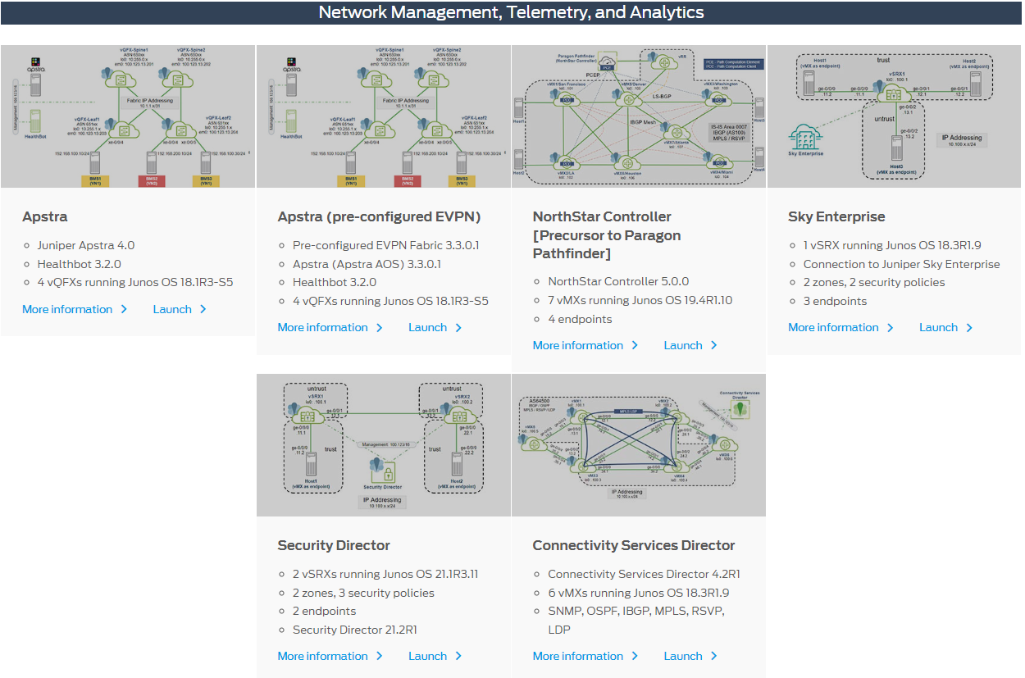The height and width of the screenshot is (678, 1025).
Task: Click the arrow icon beside Sky Enterprise's Launch link
Action: point(968,327)
